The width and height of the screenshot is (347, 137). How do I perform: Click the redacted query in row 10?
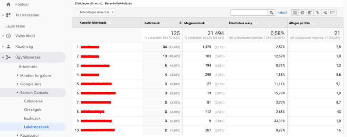point(98,130)
